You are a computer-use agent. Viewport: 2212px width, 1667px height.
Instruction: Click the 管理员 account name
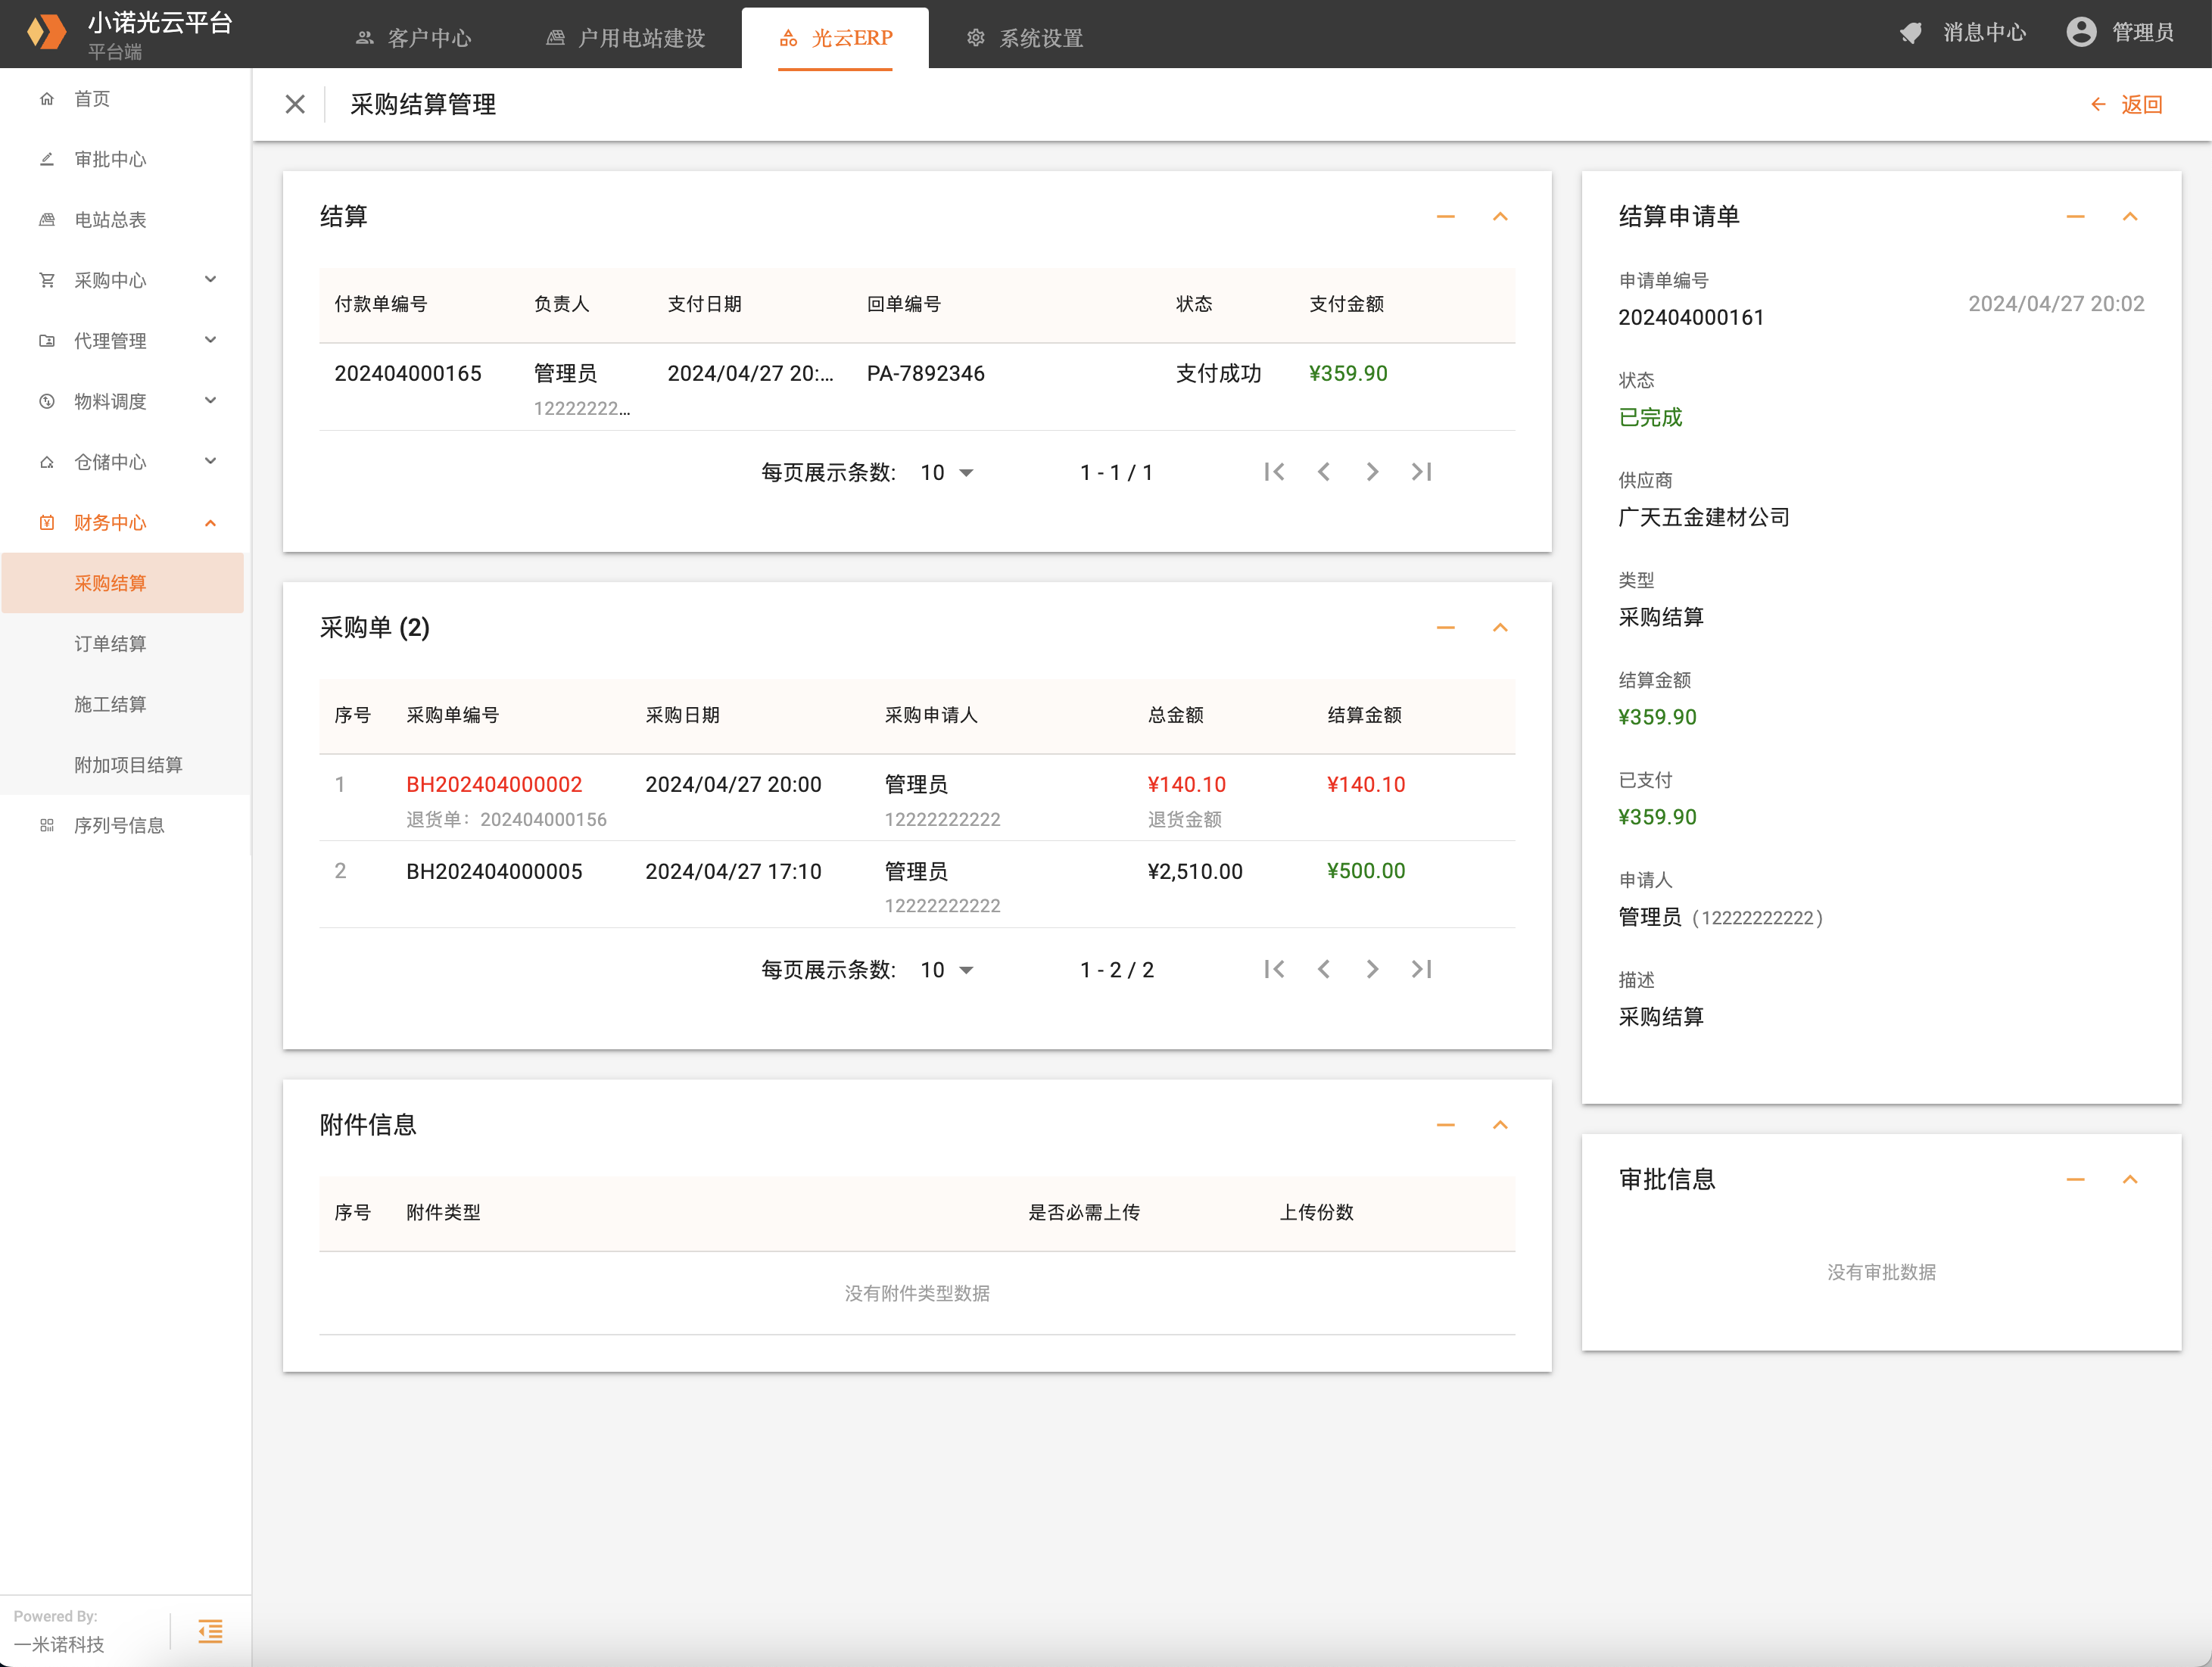pos(2142,32)
